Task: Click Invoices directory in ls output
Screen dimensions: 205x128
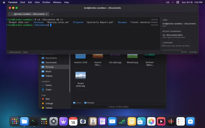Action: [x=38, y=22]
